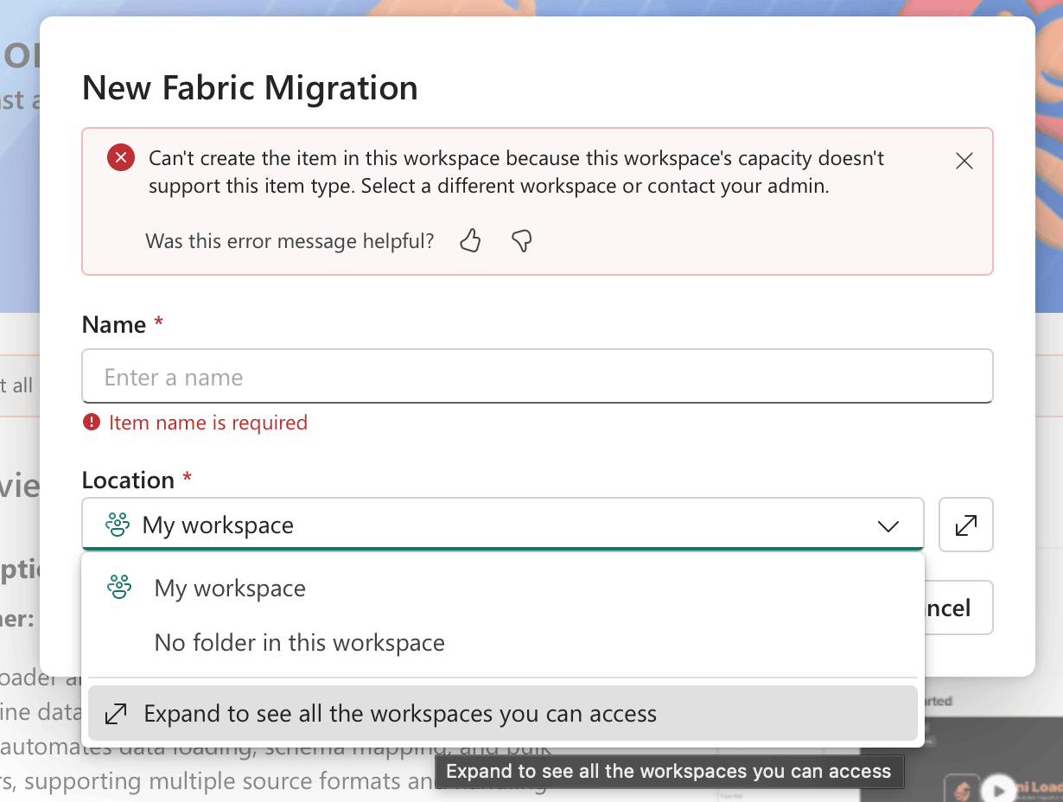The width and height of the screenshot is (1063, 802).
Task: Choose No folder in this workspace option
Action: (299, 643)
